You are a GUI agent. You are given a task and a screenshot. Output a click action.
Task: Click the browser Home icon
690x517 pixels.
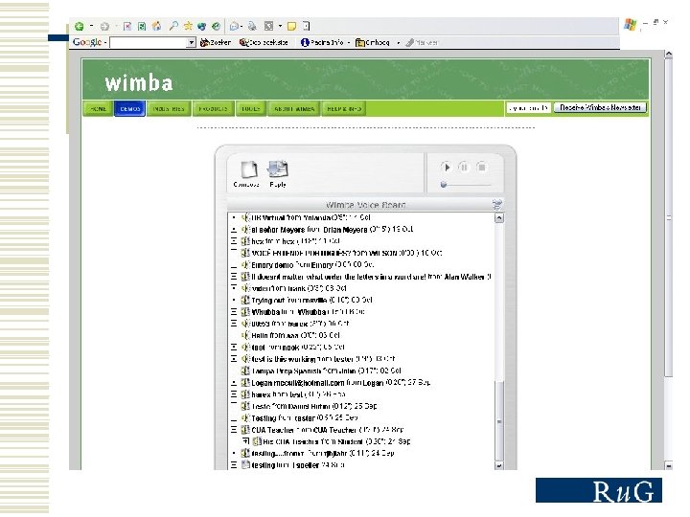tap(156, 27)
